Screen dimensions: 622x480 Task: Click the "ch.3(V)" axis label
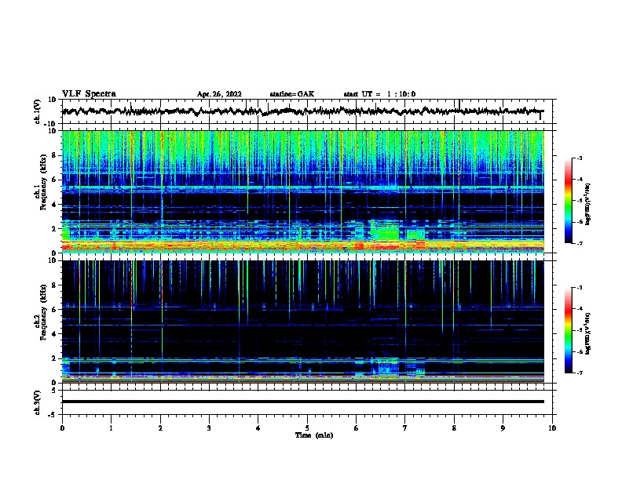37,402
